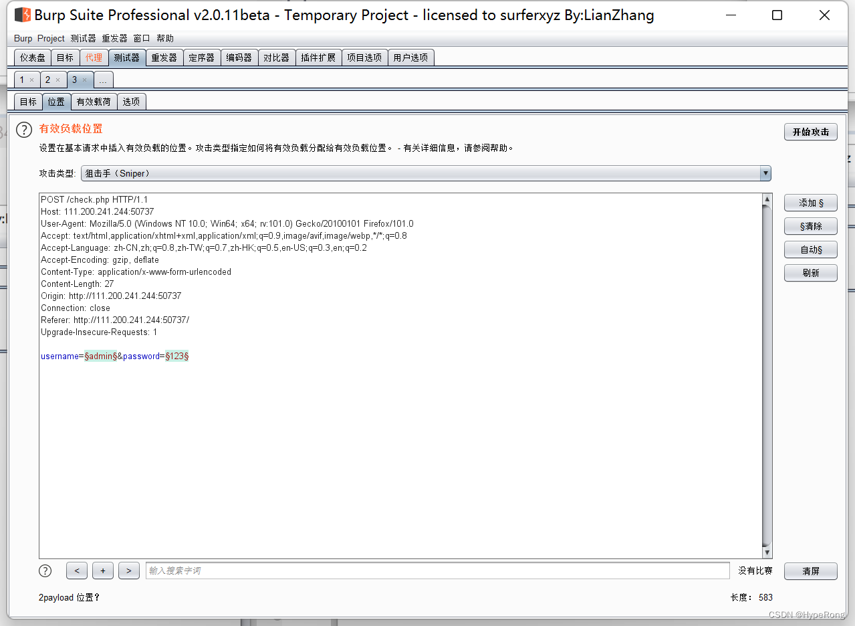Screen dimensions: 855x626
Task: Switch to the 对比器 tab
Action: point(277,58)
